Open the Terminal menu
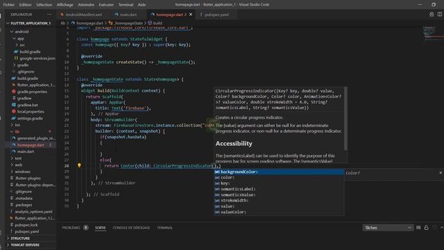Screen dimensions: 444x250 coord(126,5)
